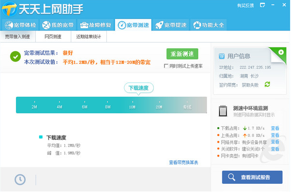Click the green download corner icon on the user info card
The image size is (296, 192).
point(281,52)
